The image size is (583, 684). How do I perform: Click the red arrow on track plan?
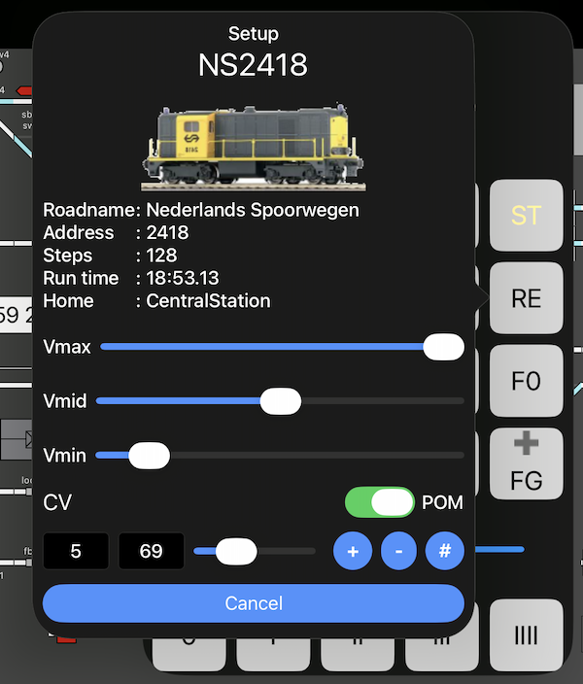coord(24,90)
